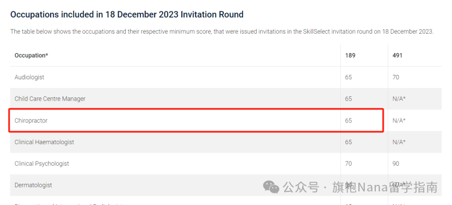Click Clinical Haematologist in the table
The height and width of the screenshot is (205, 452).
(x=44, y=142)
